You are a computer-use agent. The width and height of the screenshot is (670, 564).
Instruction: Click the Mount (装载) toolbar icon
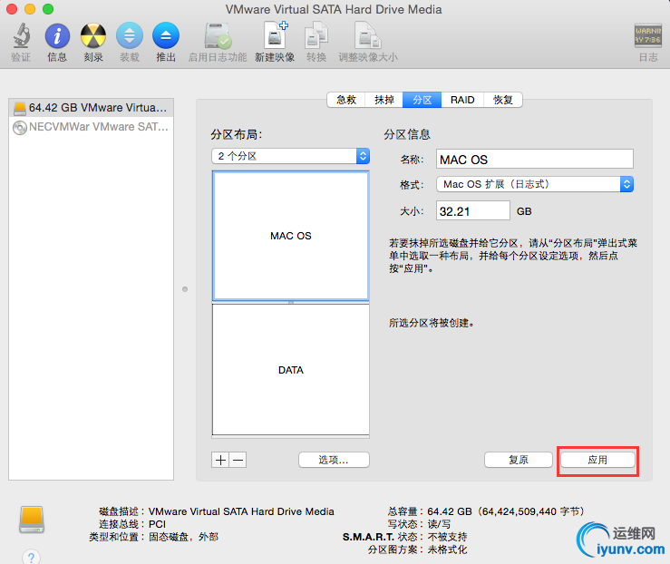pyautogui.click(x=130, y=35)
